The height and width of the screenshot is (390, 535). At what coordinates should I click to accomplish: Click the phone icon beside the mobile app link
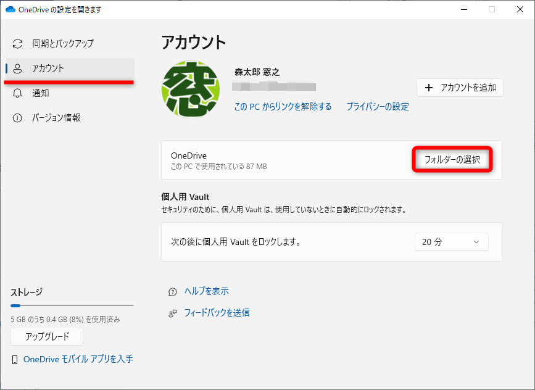coord(15,359)
